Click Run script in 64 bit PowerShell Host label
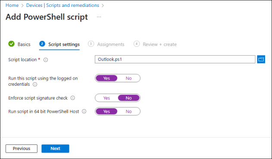 (44, 111)
